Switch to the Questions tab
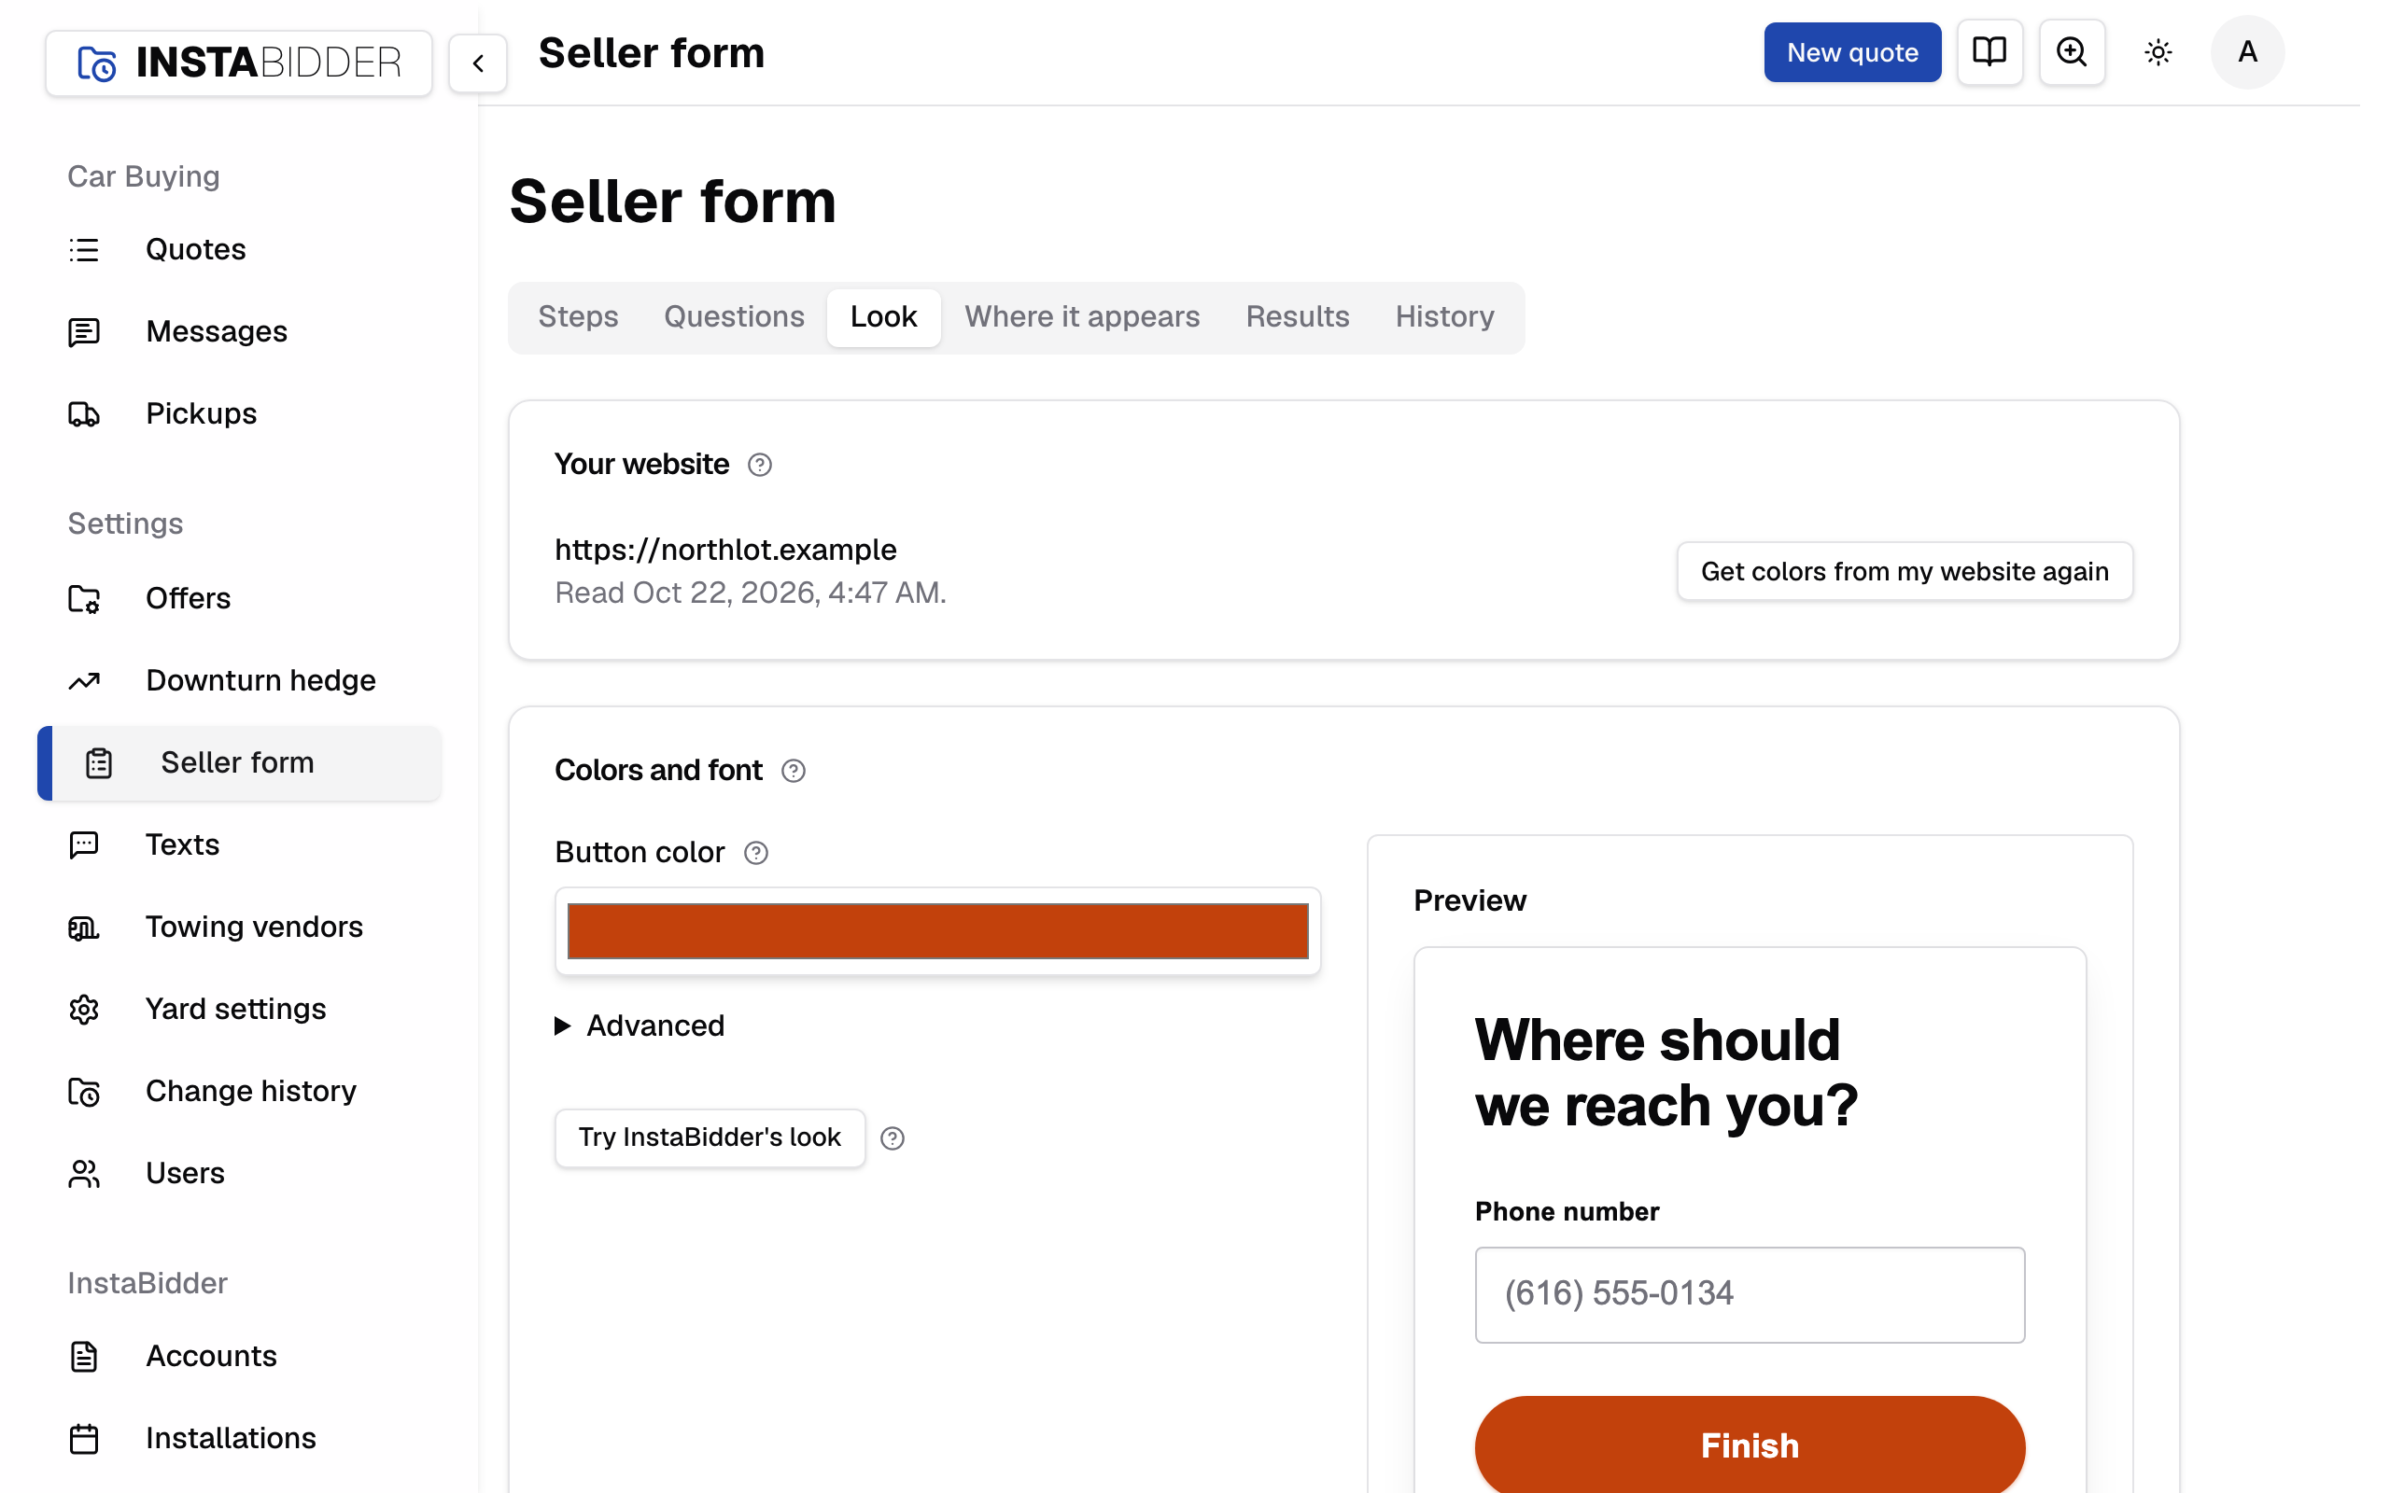Viewport: 2390px width, 1493px height. point(734,317)
